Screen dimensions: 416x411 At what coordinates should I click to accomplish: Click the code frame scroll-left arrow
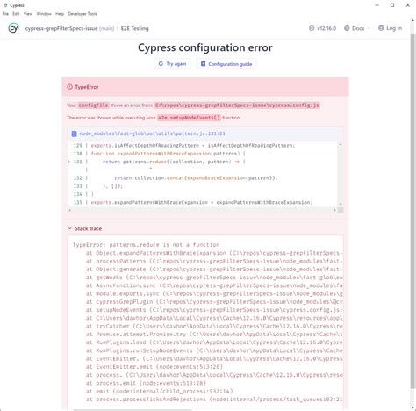pos(69,210)
